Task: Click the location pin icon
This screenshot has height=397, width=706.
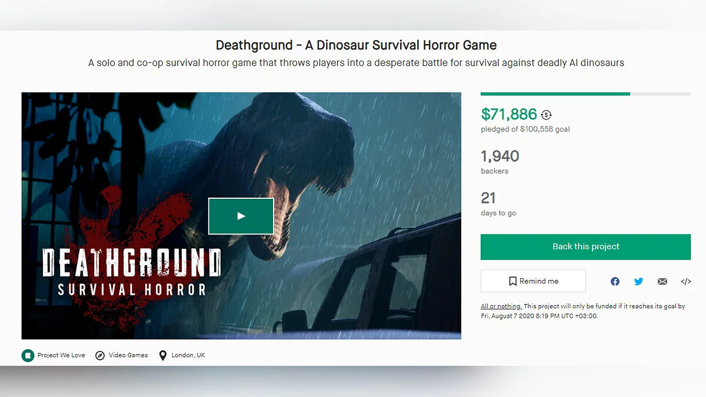Action: click(163, 355)
